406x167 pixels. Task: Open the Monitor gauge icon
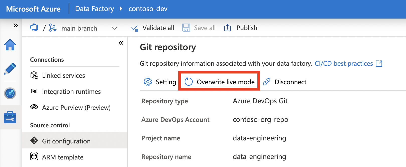pyautogui.click(x=10, y=93)
